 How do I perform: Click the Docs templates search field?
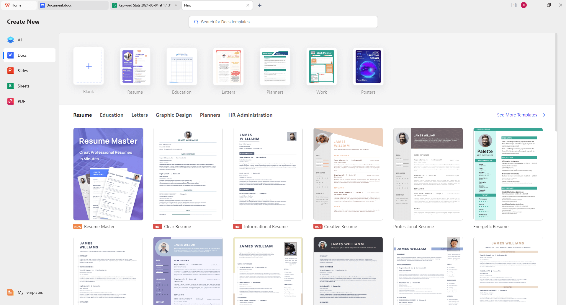click(x=283, y=22)
